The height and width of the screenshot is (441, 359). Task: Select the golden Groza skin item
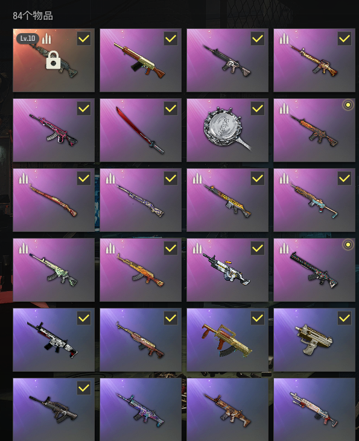click(x=227, y=340)
